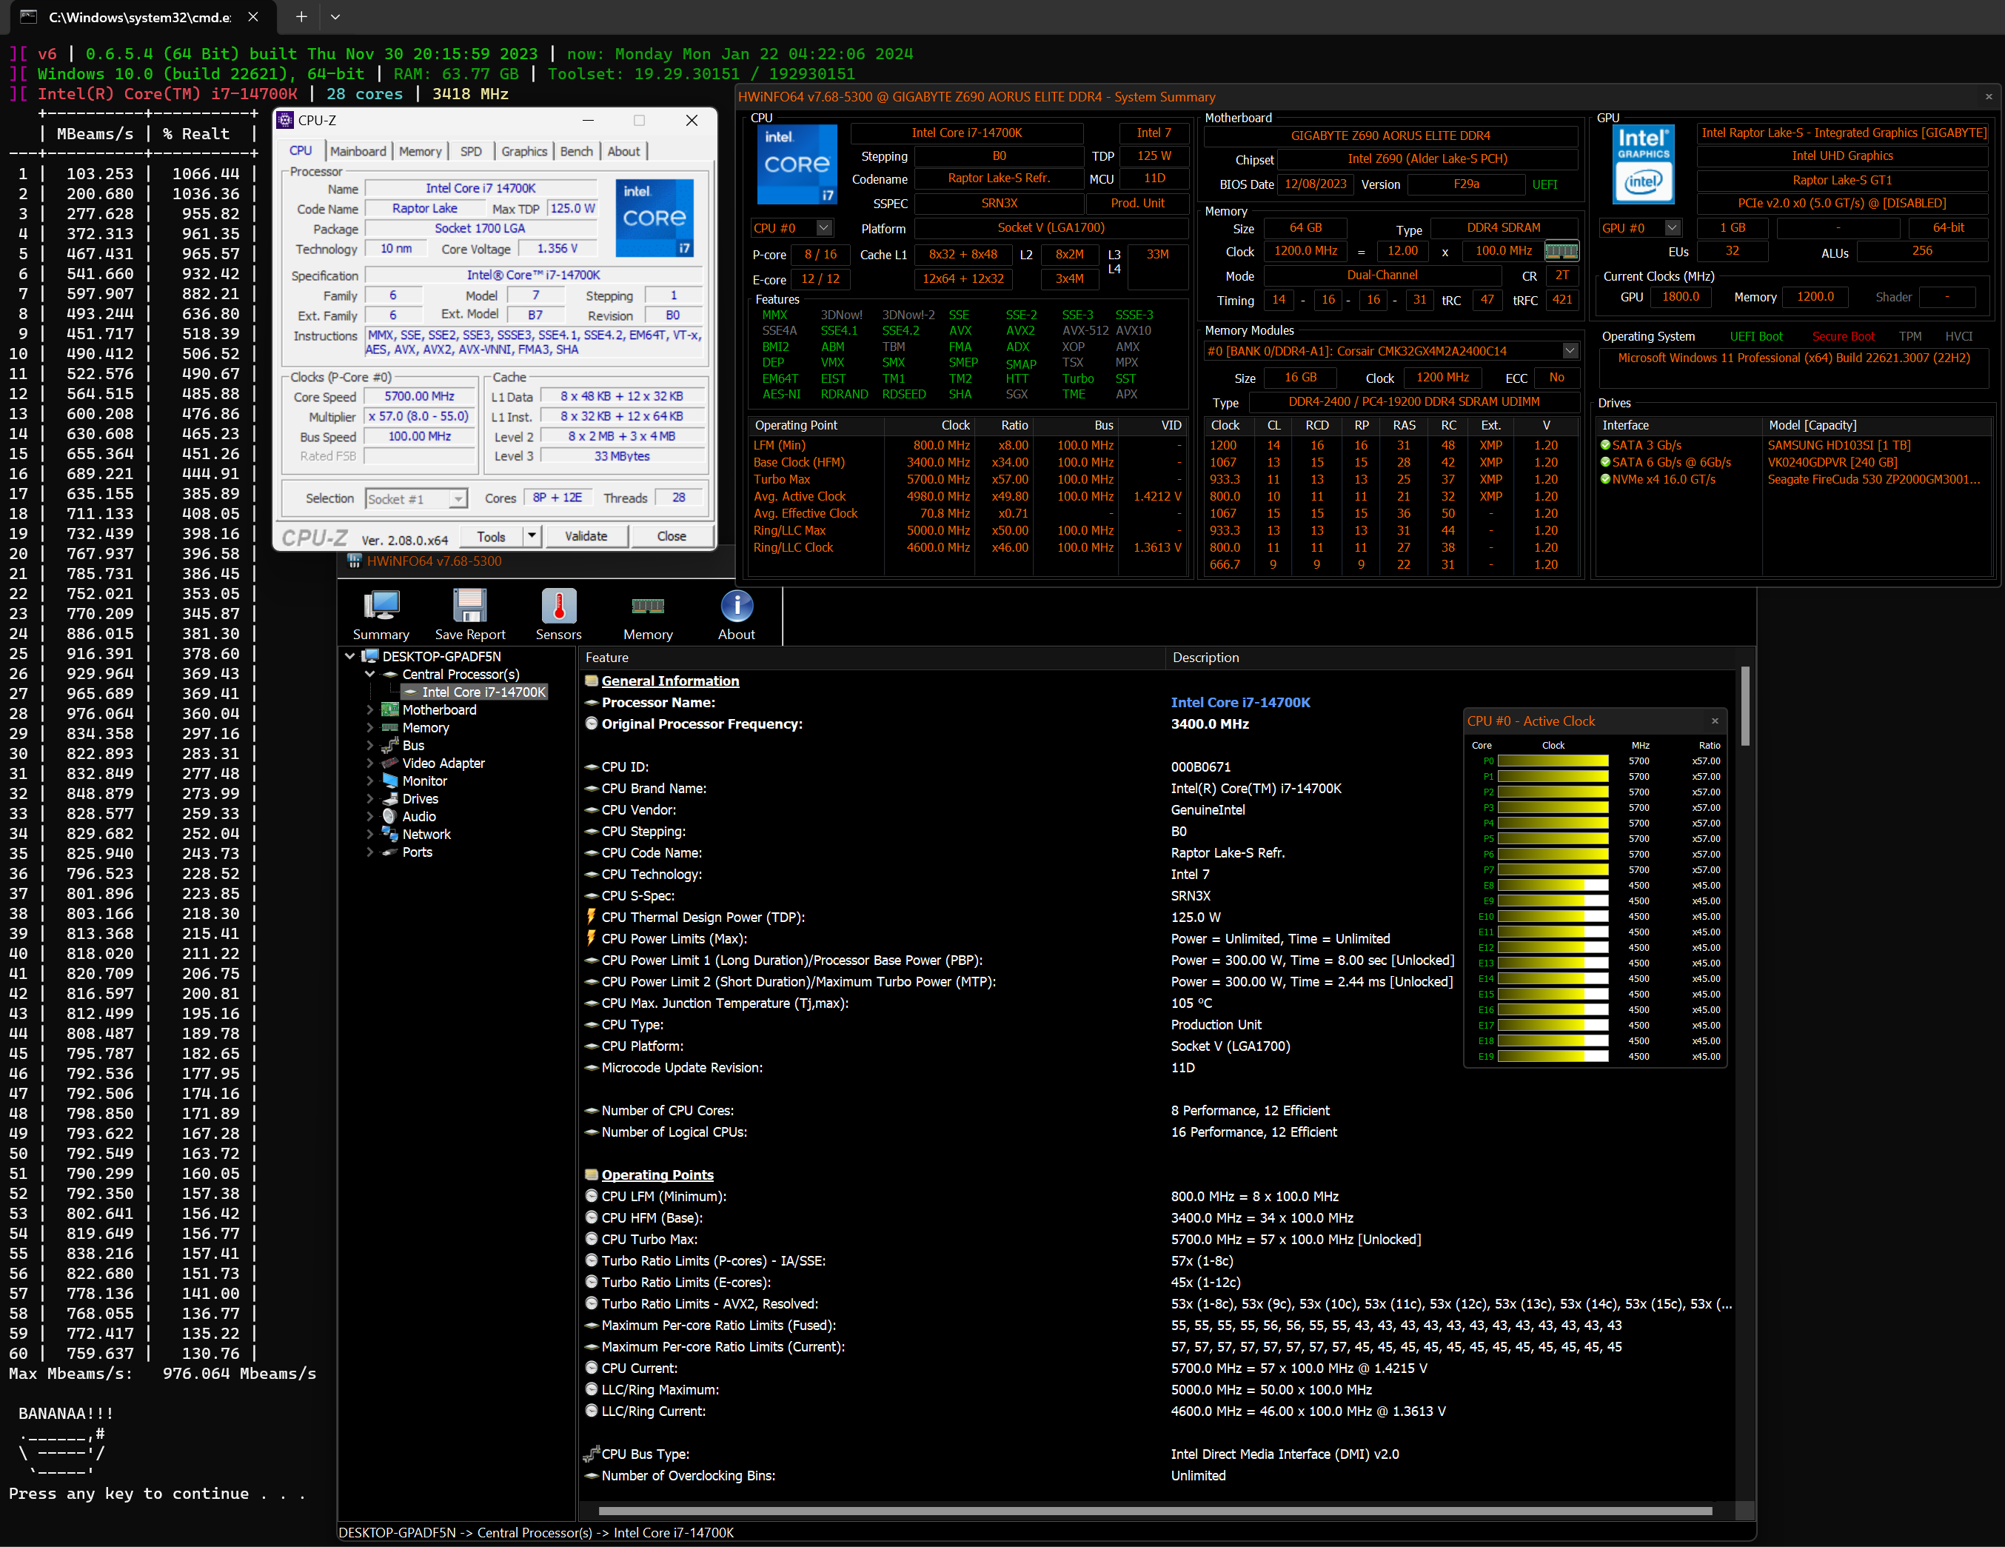The image size is (2005, 1547).
Task: Open the GPU #0 selector dropdown
Action: (x=1673, y=227)
